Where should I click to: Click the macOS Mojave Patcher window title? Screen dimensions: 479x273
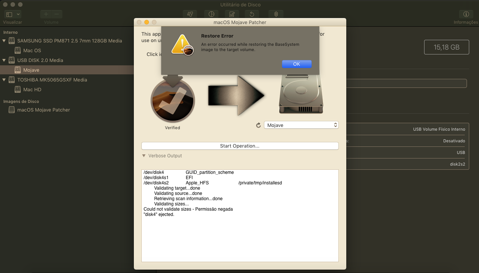240,23
